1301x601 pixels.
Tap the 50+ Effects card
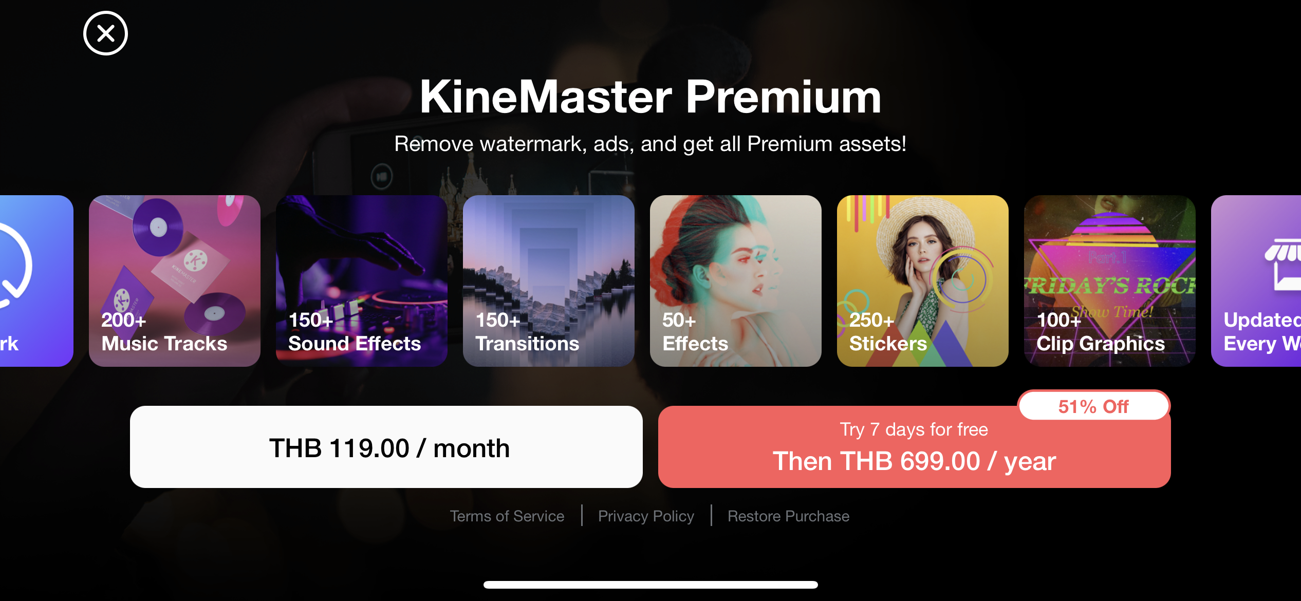tap(736, 280)
